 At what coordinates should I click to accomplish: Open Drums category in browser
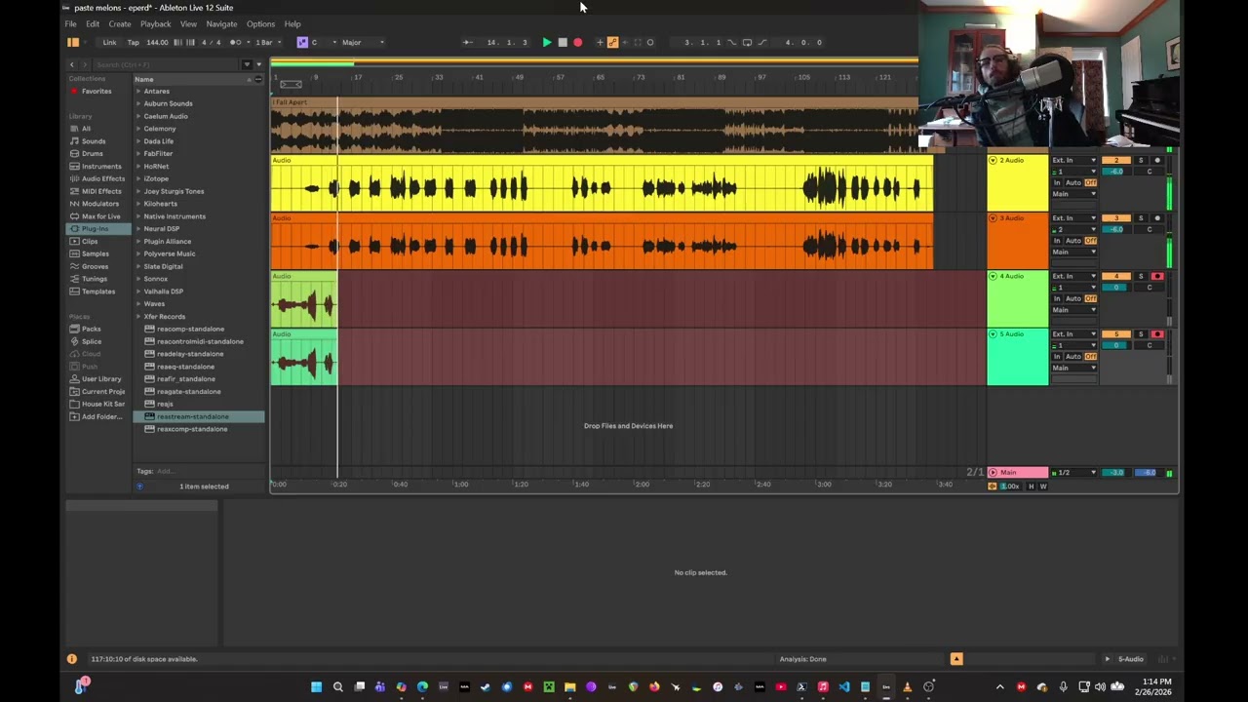pyautogui.click(x=92, y=153)
